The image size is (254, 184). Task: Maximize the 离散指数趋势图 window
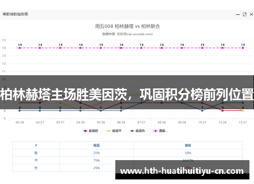click(x=244, y=14)
